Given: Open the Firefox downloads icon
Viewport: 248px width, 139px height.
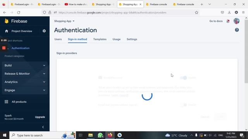Looking at the screenshot, I should [x=229, y=12].
